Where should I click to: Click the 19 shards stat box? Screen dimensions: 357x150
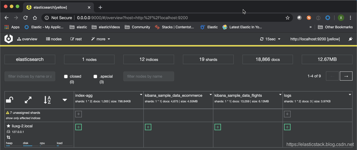[208, 59]
